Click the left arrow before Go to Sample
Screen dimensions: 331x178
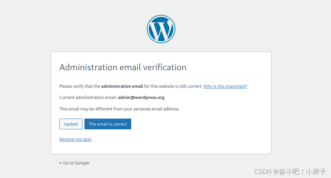pyautogui.click(x=60, y=163)
